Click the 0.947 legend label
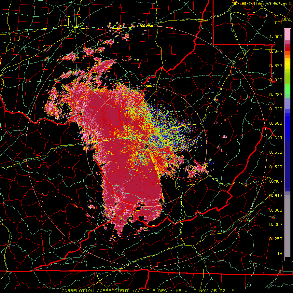Viewport: 293px width, 293px height. click(276, 51)
